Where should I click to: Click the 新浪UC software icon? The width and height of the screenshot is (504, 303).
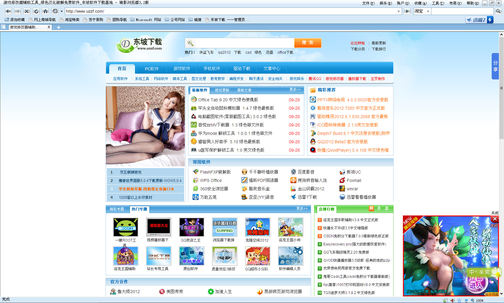[342, 172]
